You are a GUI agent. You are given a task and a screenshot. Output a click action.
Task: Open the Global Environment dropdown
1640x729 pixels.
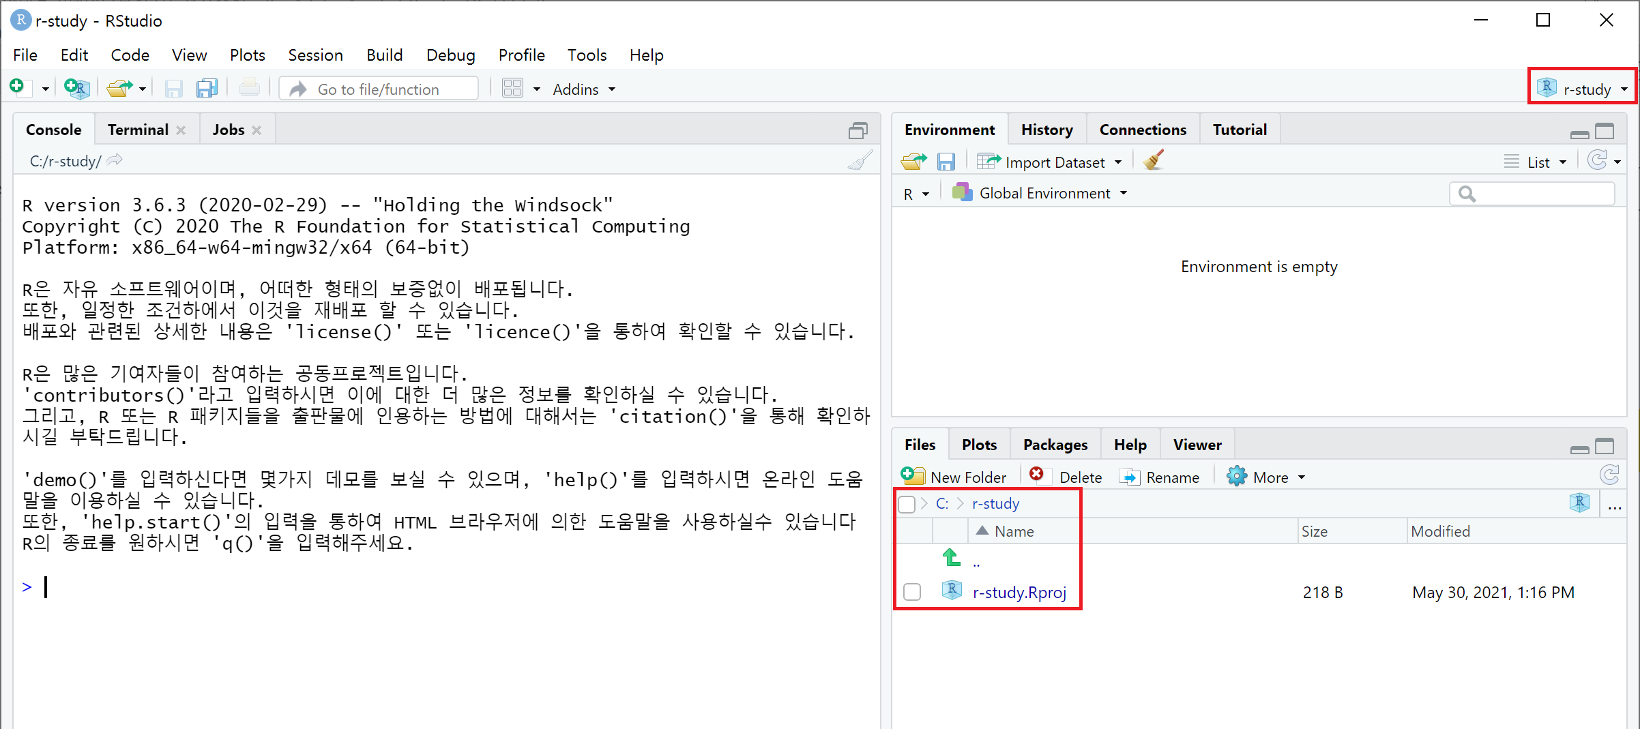click(x=1040, y=193)
